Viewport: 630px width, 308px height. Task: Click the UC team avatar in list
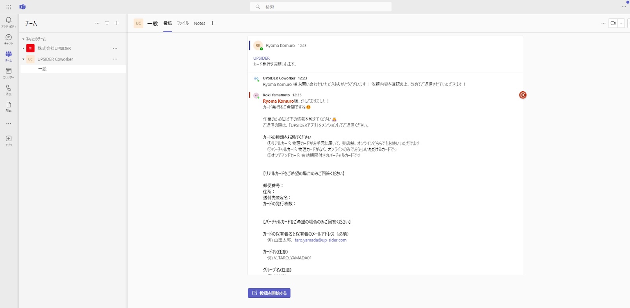click(30, 59)
